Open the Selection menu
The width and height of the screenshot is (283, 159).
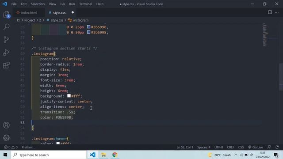[x=38, y=4]
